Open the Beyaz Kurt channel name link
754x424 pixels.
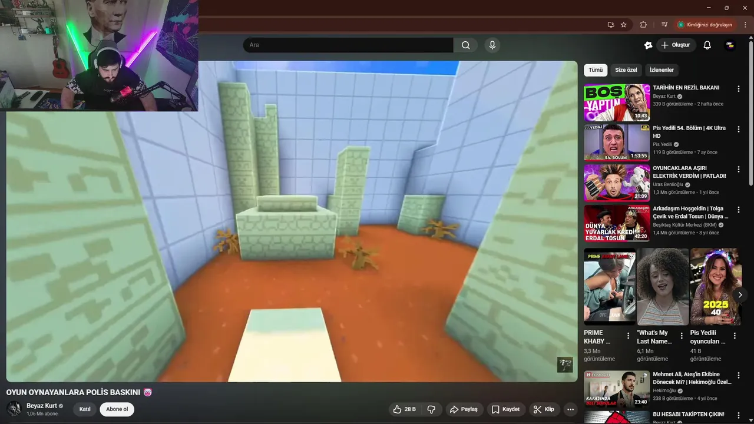coord(42,406)
